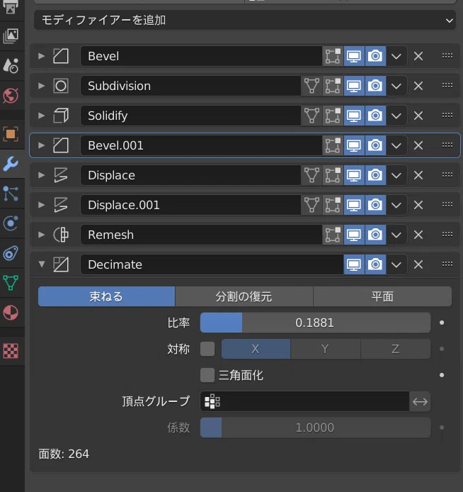
Task: Adjust the 係数 factor slider 1.0000
Action: tap(316, 427)
